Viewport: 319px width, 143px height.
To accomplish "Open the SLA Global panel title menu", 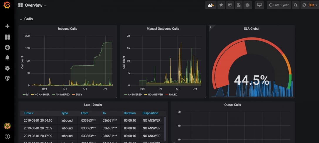I will point(252,29).
